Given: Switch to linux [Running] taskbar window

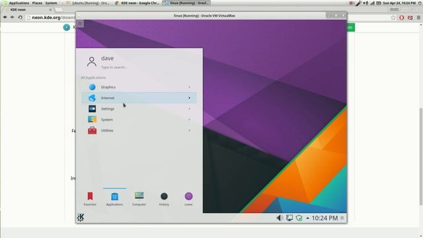Looking at the screenshot, I should (186, 3).
